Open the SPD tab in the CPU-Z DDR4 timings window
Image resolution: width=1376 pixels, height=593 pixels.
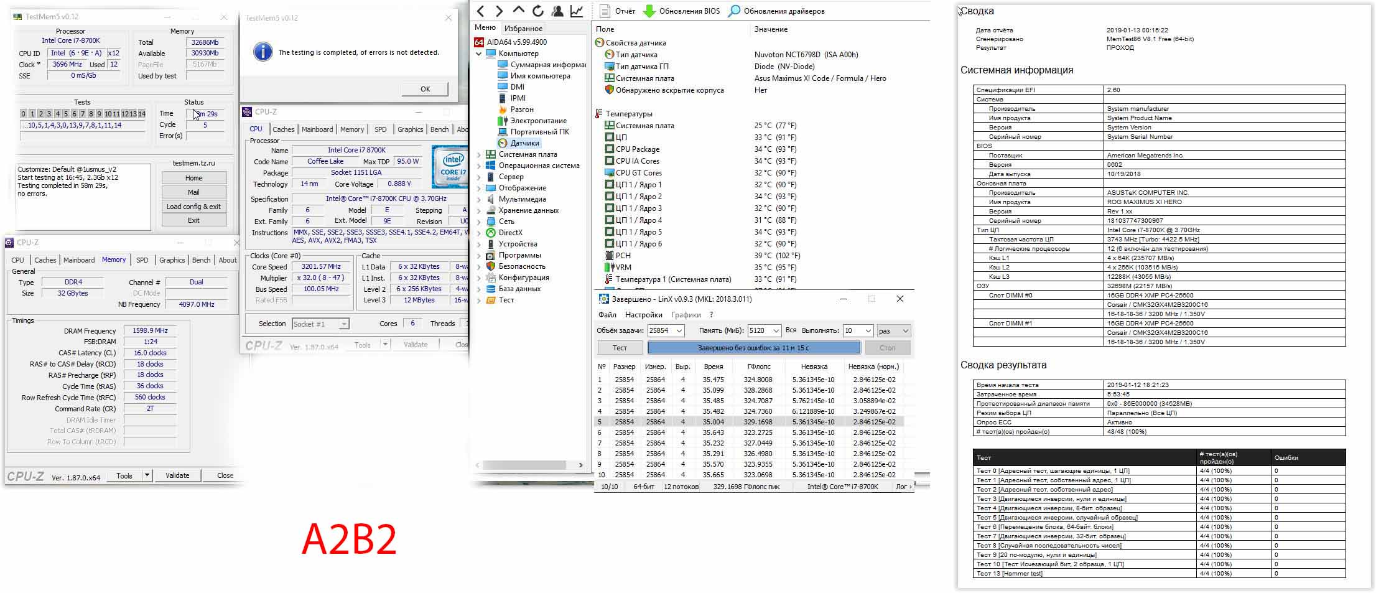(x=142, y=260)
